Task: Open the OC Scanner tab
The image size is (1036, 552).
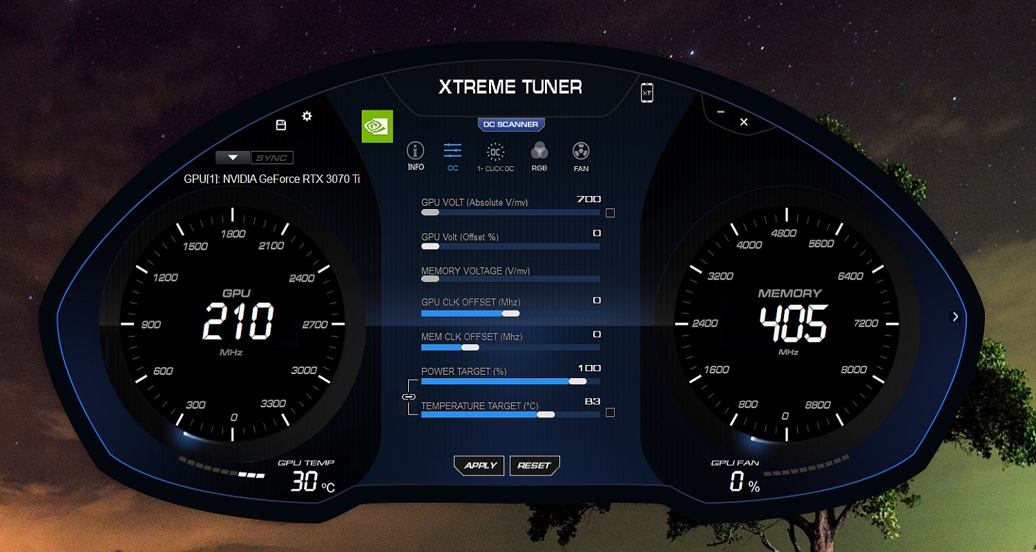Action: (x=511, y=125)
